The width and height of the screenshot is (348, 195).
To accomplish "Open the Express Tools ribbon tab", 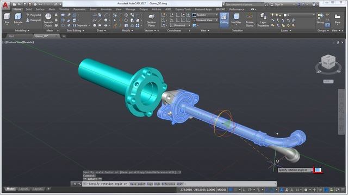I will coord(183,9).
